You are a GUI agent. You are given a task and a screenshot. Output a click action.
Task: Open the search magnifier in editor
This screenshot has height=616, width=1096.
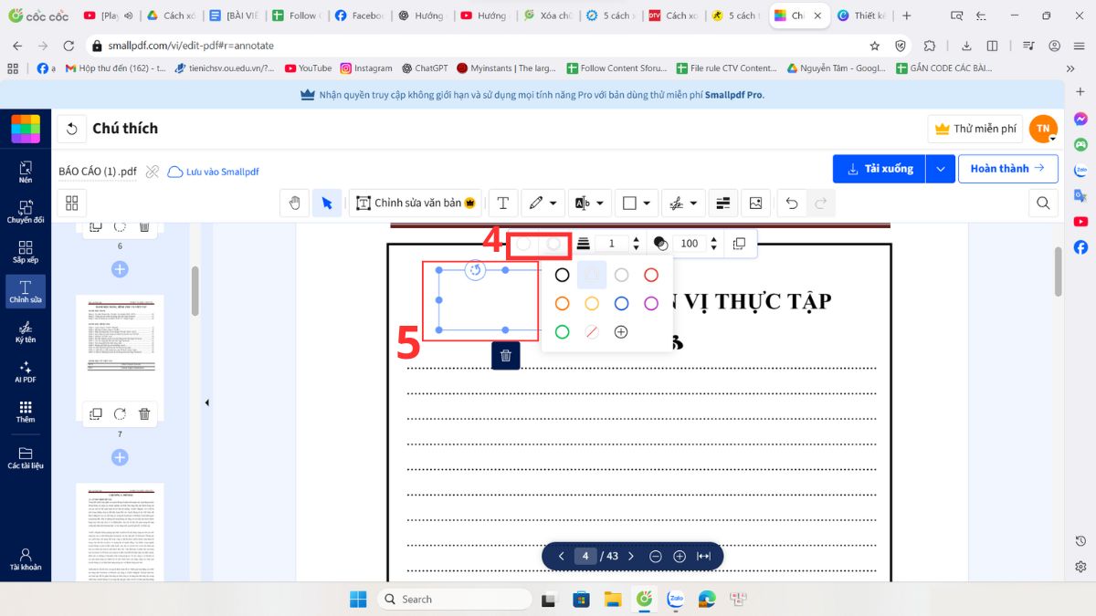[x=1043, y=203]
